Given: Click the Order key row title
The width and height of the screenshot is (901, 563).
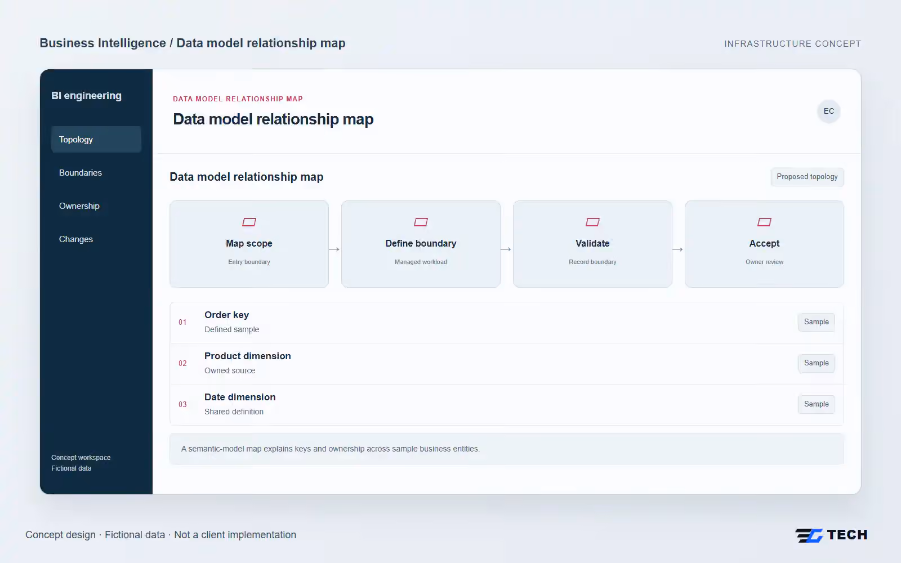Looking at the screenshot, I should 226,315.
